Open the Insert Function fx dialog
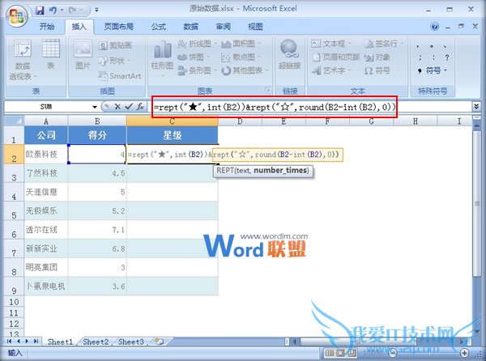Image resolution: width=486 pixels, height=361 pixels. coord(140,107)
